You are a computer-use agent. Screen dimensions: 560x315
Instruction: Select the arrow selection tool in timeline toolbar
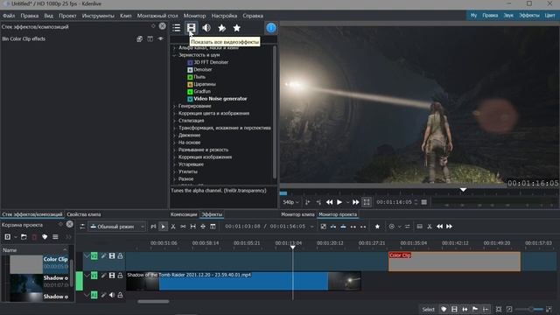pos(164,227)
